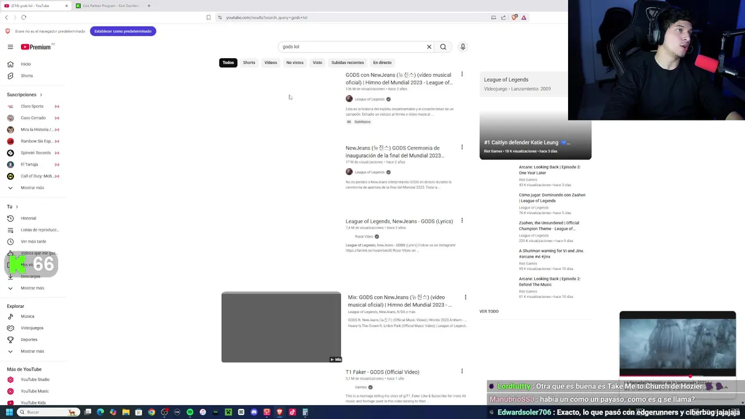Switch to Kick Partner Program tab
Image resolution: width=745 pixels, height=419 pixels.
point(108,6)
